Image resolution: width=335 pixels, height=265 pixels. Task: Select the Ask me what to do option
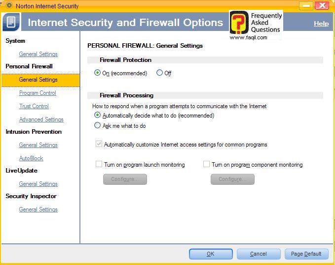point(97,125)
